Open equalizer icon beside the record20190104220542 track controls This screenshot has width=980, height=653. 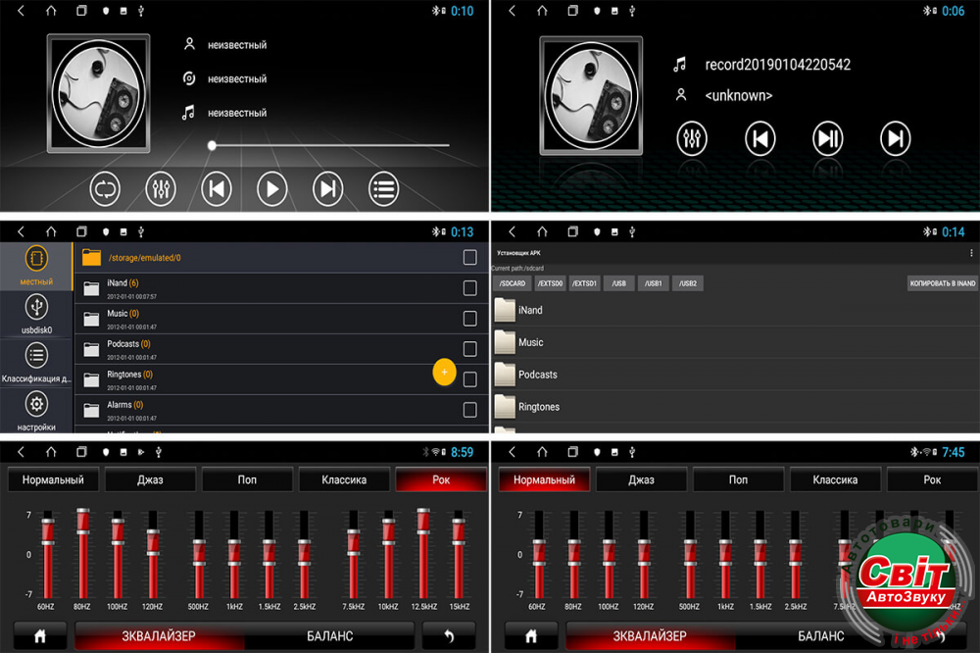(x=692, y=138)
